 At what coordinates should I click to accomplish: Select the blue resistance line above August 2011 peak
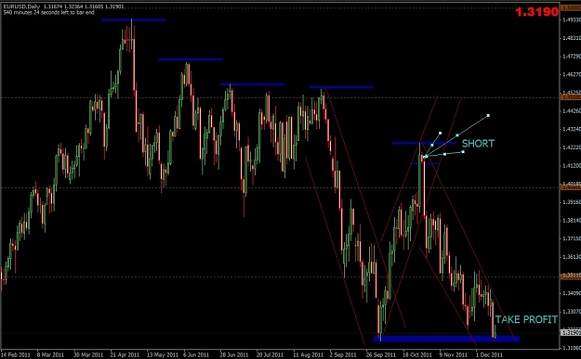342,87
